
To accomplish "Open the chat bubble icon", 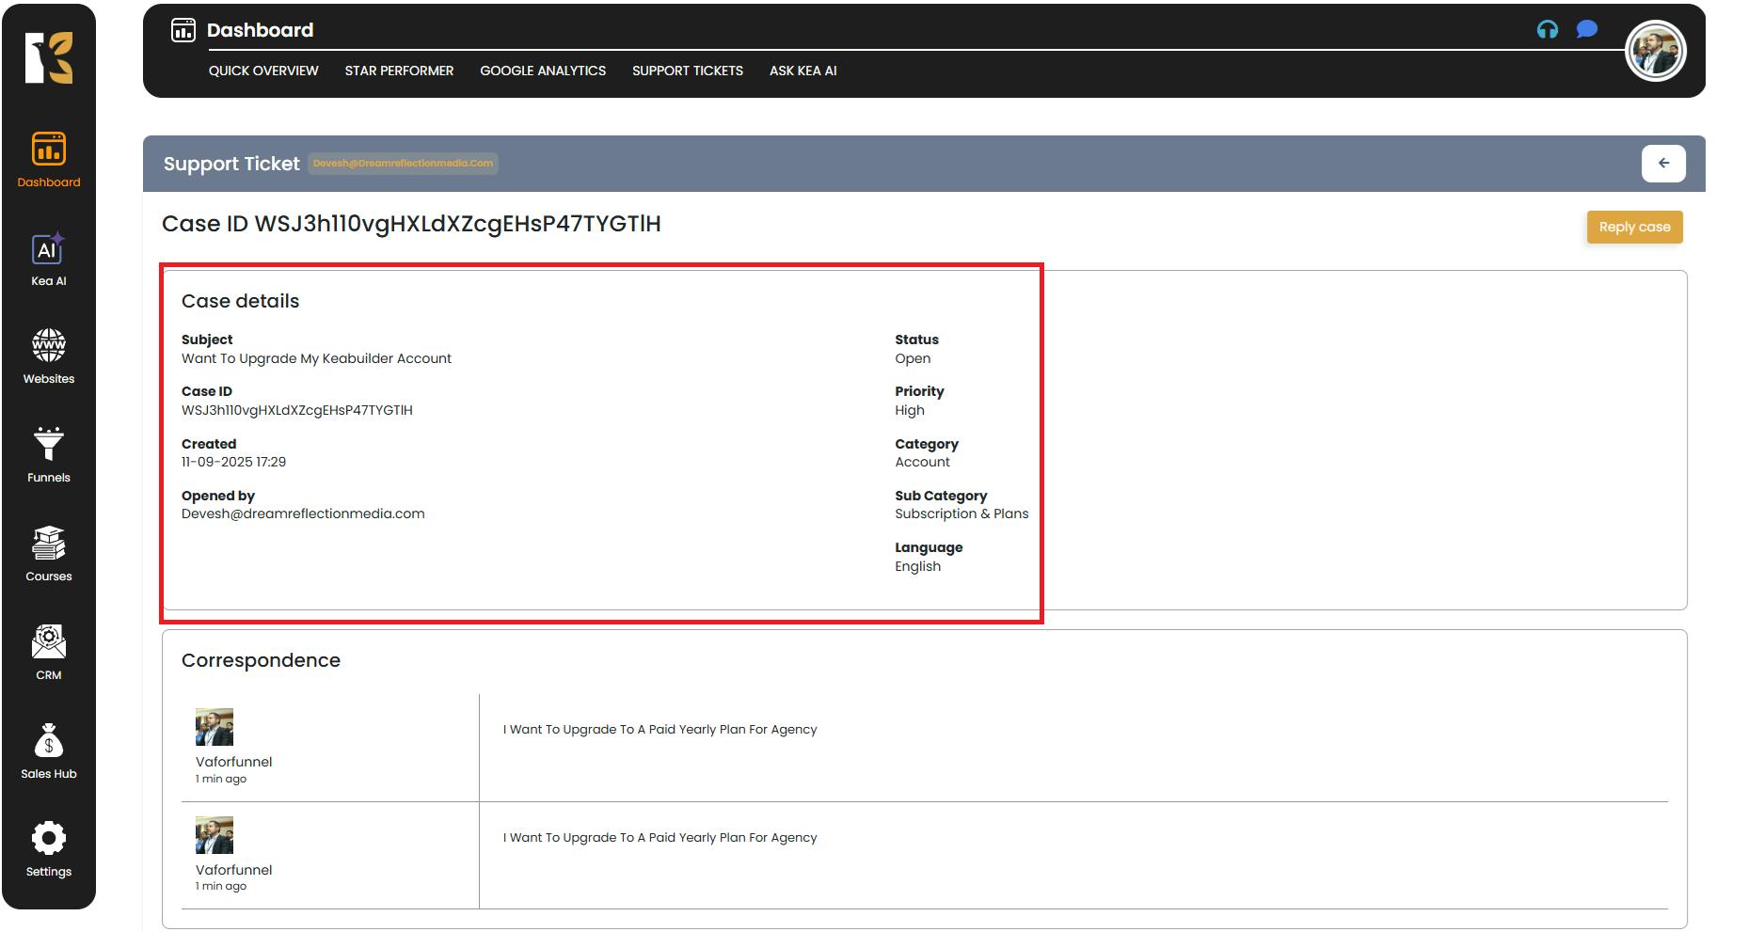I will coord(1587,29).
